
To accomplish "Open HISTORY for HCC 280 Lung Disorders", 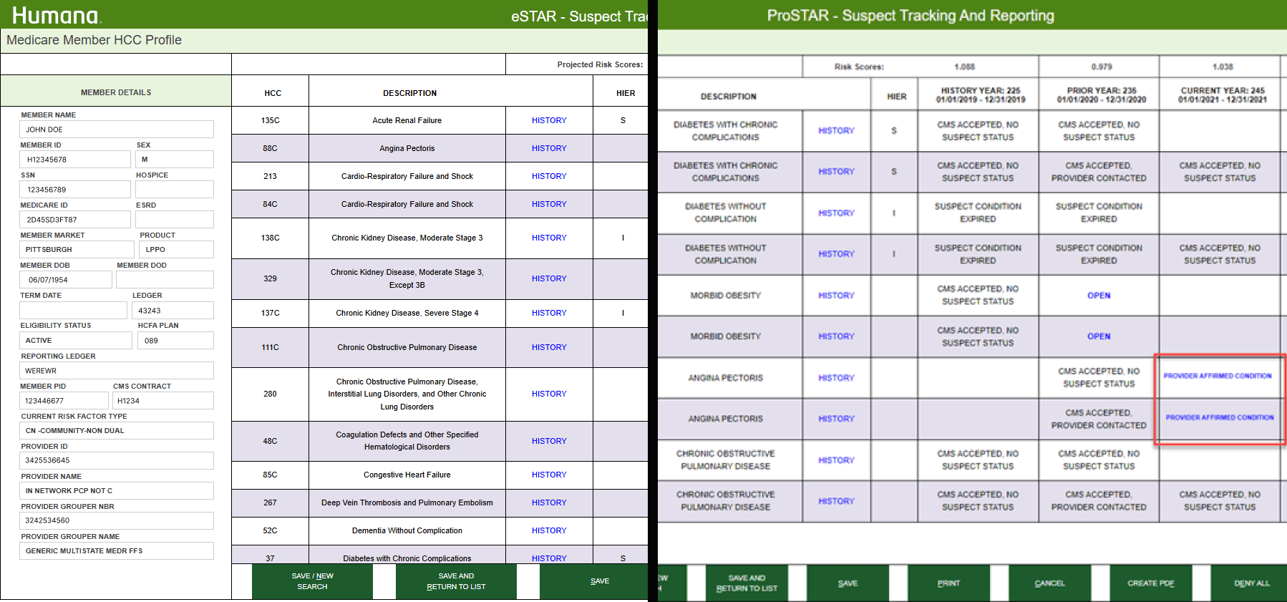I will point(549,394).
